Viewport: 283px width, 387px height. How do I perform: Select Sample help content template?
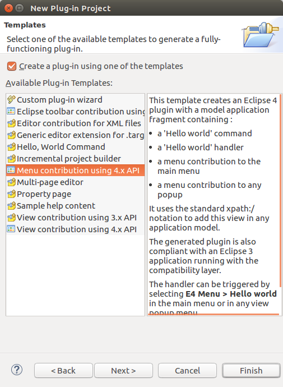75,206
